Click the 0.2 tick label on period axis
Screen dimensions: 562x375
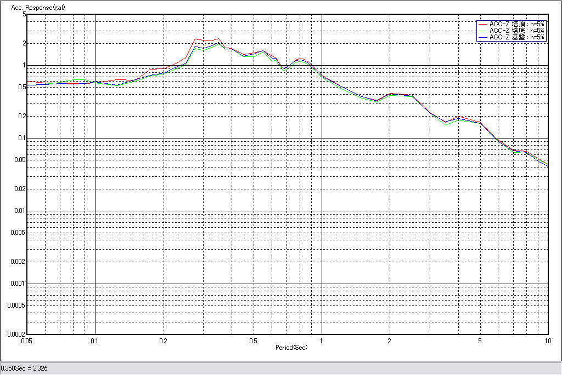(x=163, y=341)
